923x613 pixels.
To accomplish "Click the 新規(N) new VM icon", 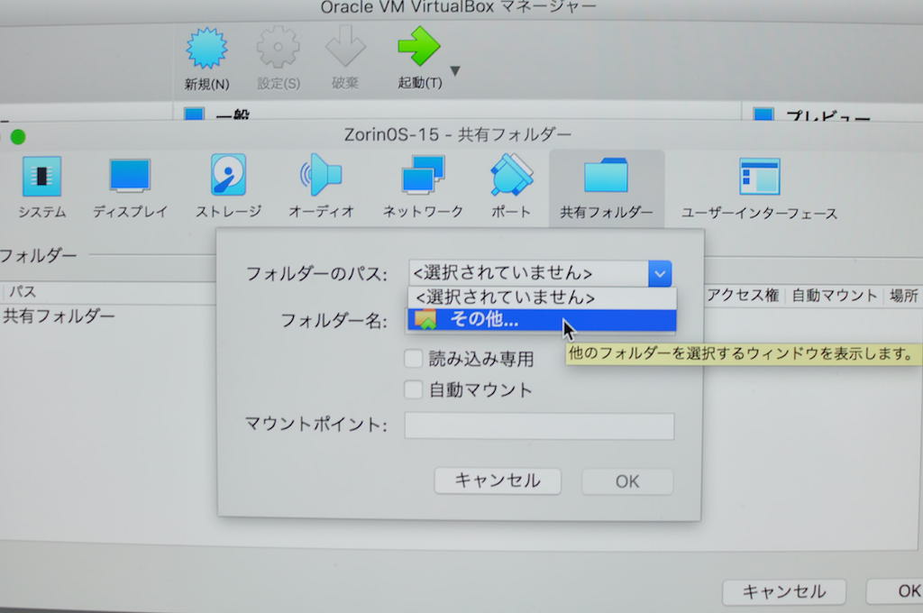I will coord(206,50).
